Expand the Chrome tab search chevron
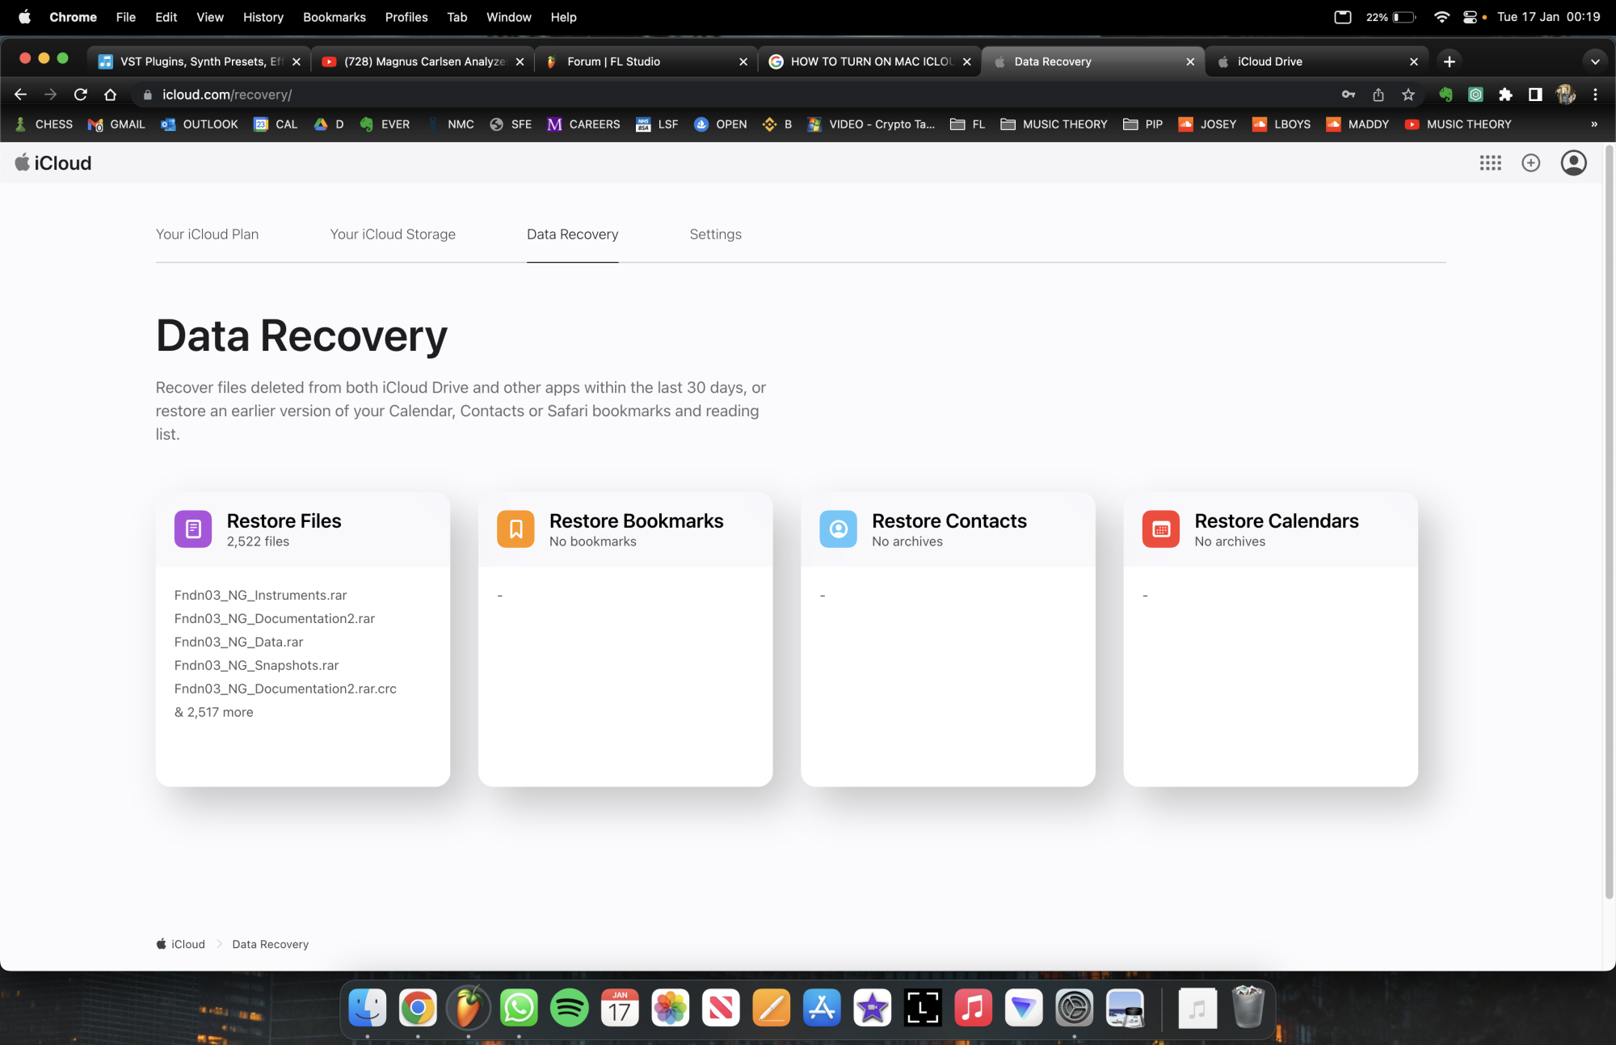1616x1045 pixels. [x=1594, y=61]
